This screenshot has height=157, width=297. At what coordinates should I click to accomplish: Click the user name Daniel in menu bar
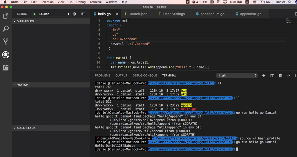click(280, 2)
